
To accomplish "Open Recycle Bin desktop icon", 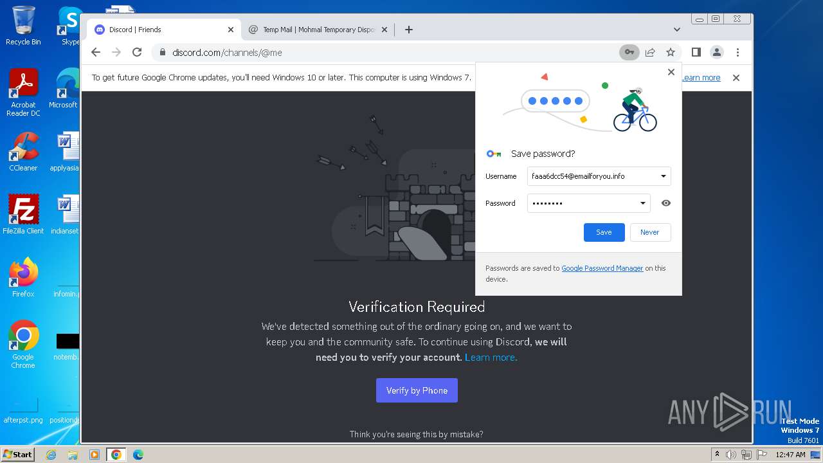I will tap(23, 26).
